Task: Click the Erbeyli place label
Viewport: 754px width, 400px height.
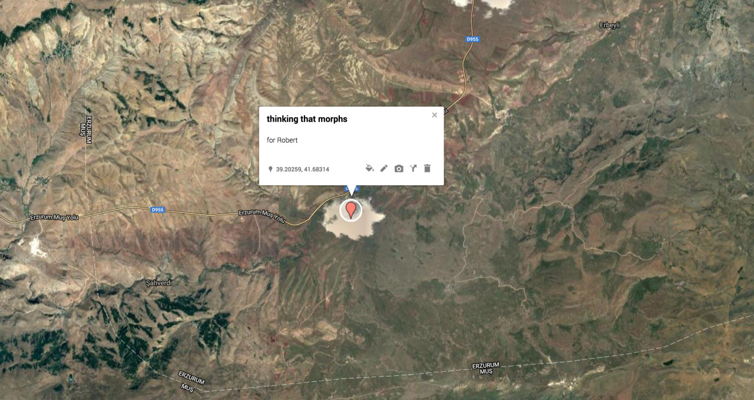Action: click(610, 25)
